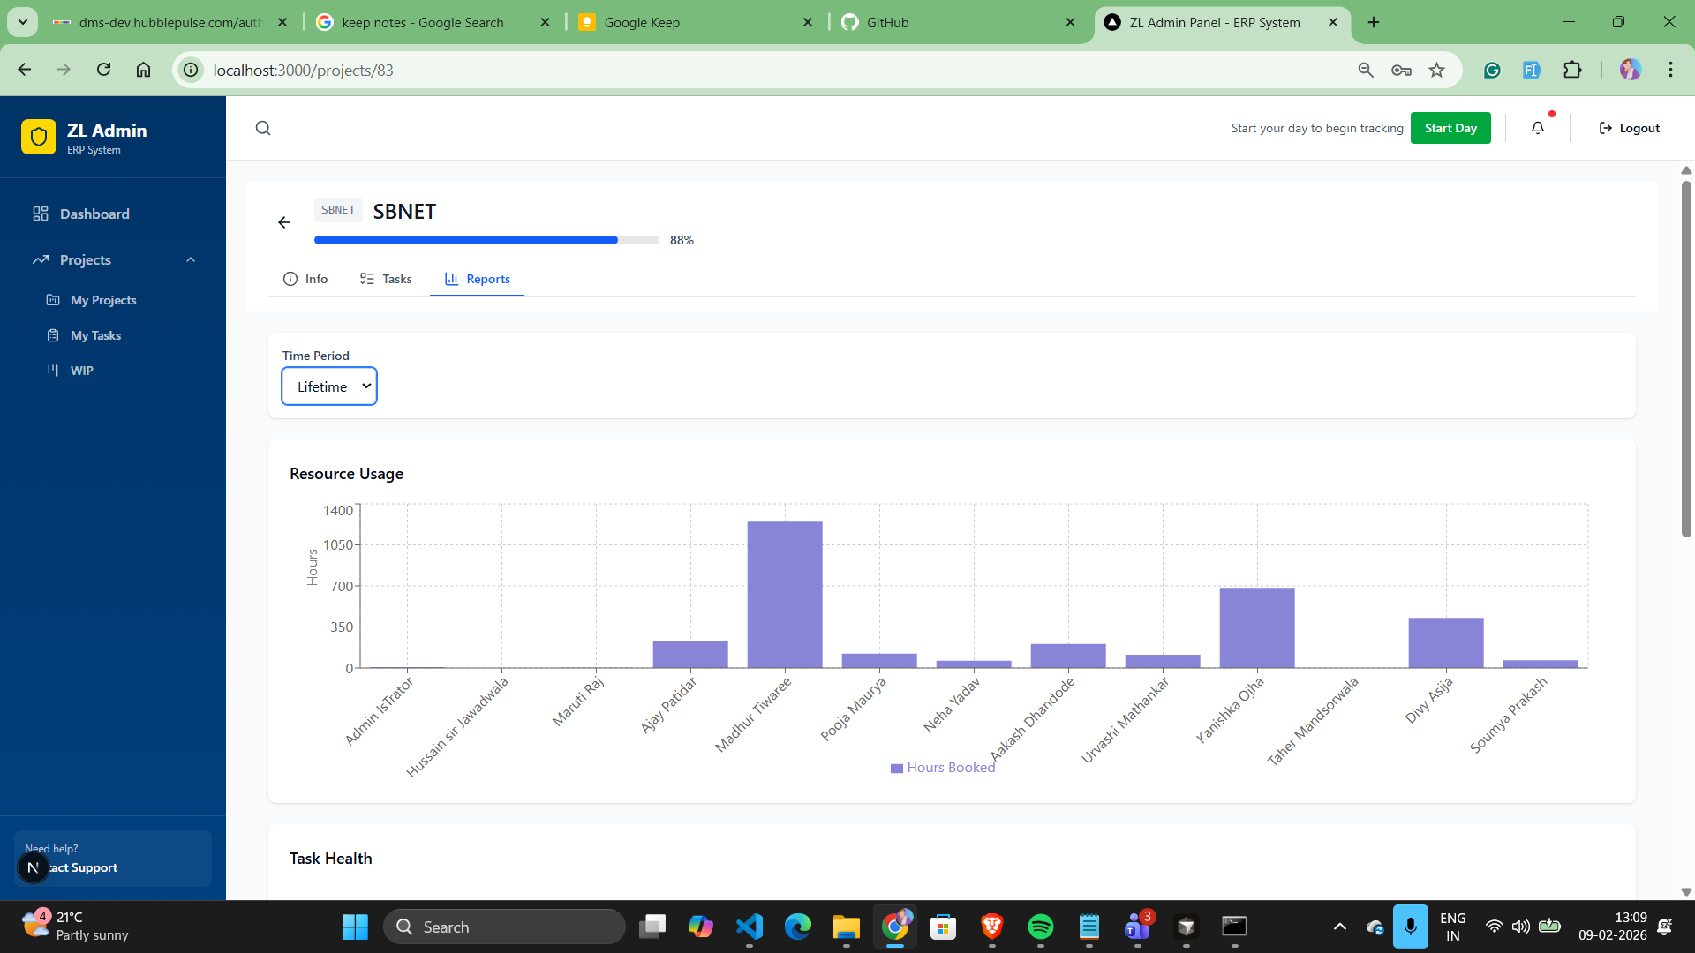Click the SBNET project progress bar
1695x953 pixels.
[x=486, y=240]
